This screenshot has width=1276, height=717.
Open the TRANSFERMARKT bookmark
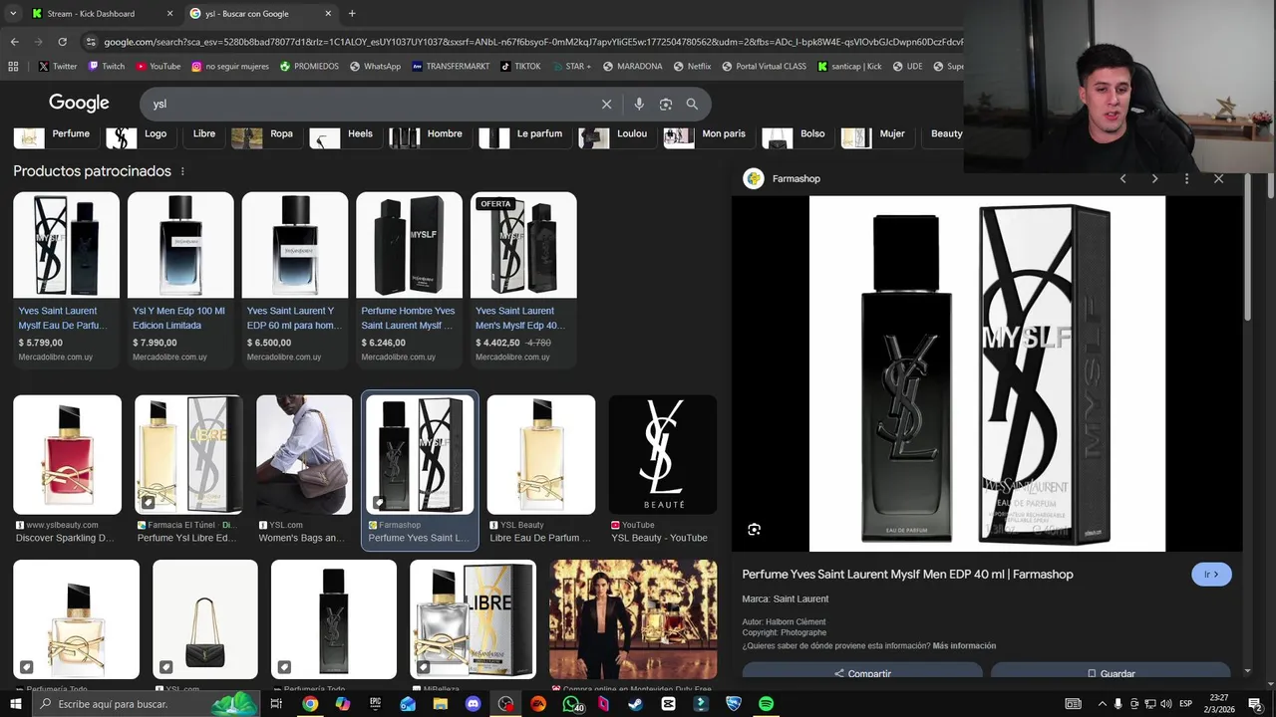(451, 67)
